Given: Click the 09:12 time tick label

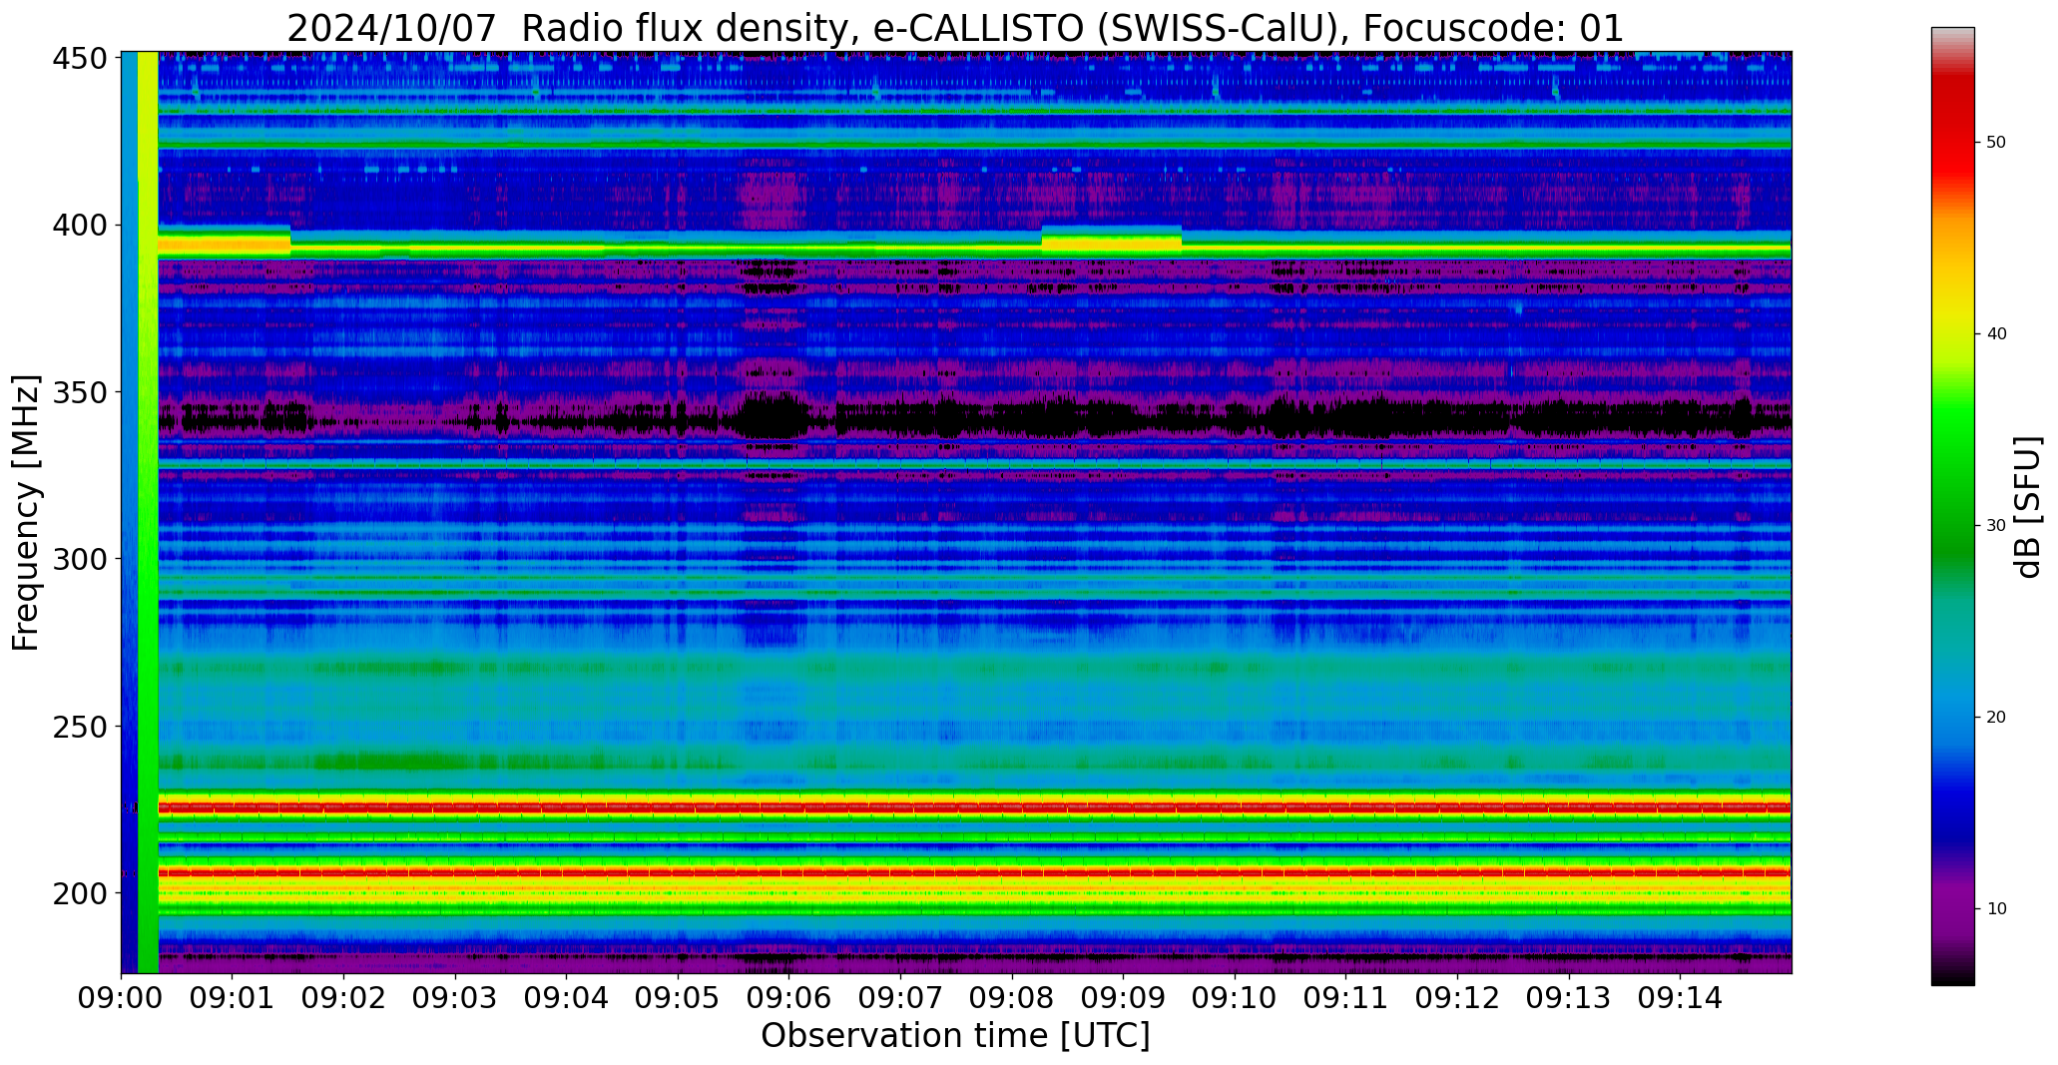Looking at the screenshot, I should click(1457, 998).
